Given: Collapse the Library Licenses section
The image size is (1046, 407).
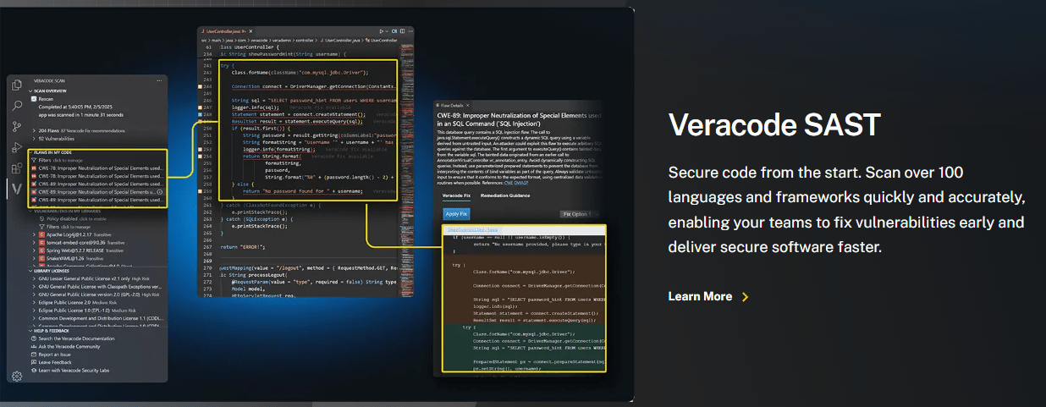Looking at the screenshot, I should (30, 271).
